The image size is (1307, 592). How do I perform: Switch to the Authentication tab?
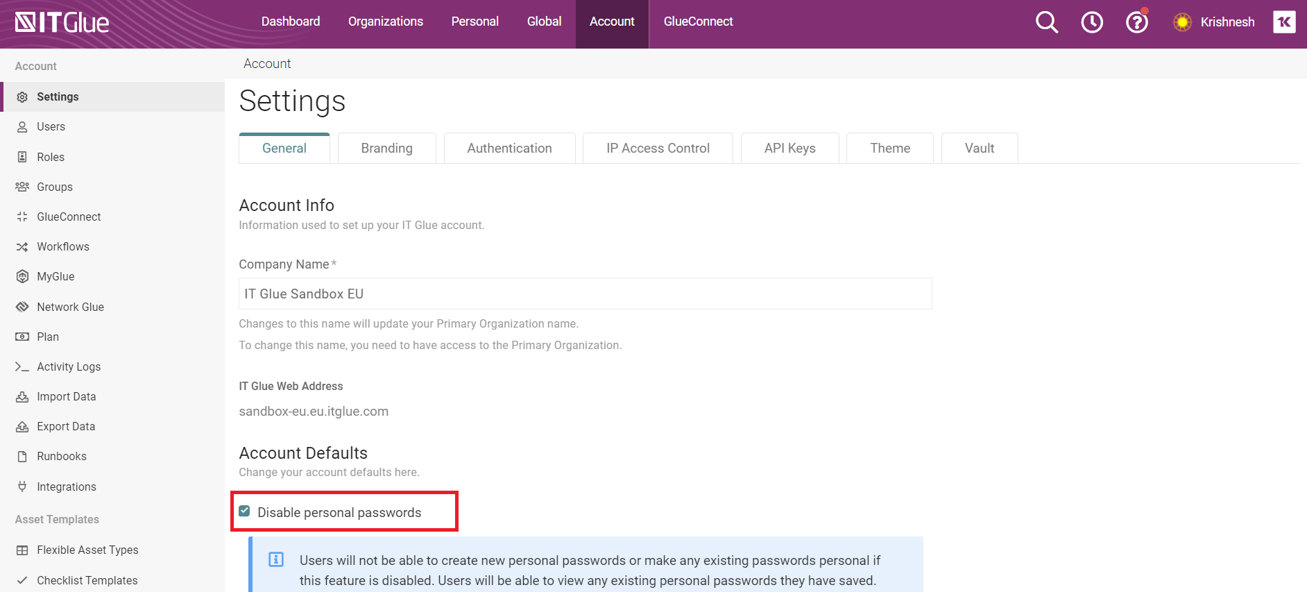(x=510, y=148)
